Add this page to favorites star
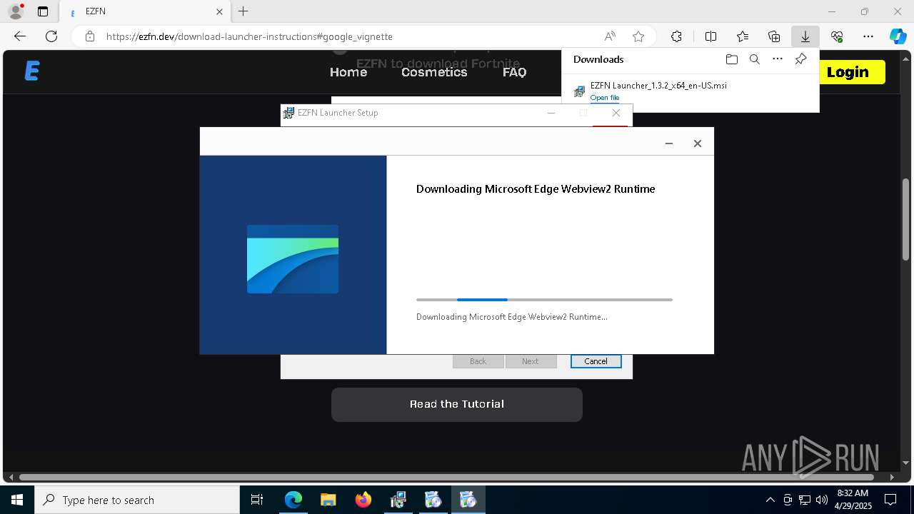This screenshot has width=914, height=514. click(x=638, y=36)
